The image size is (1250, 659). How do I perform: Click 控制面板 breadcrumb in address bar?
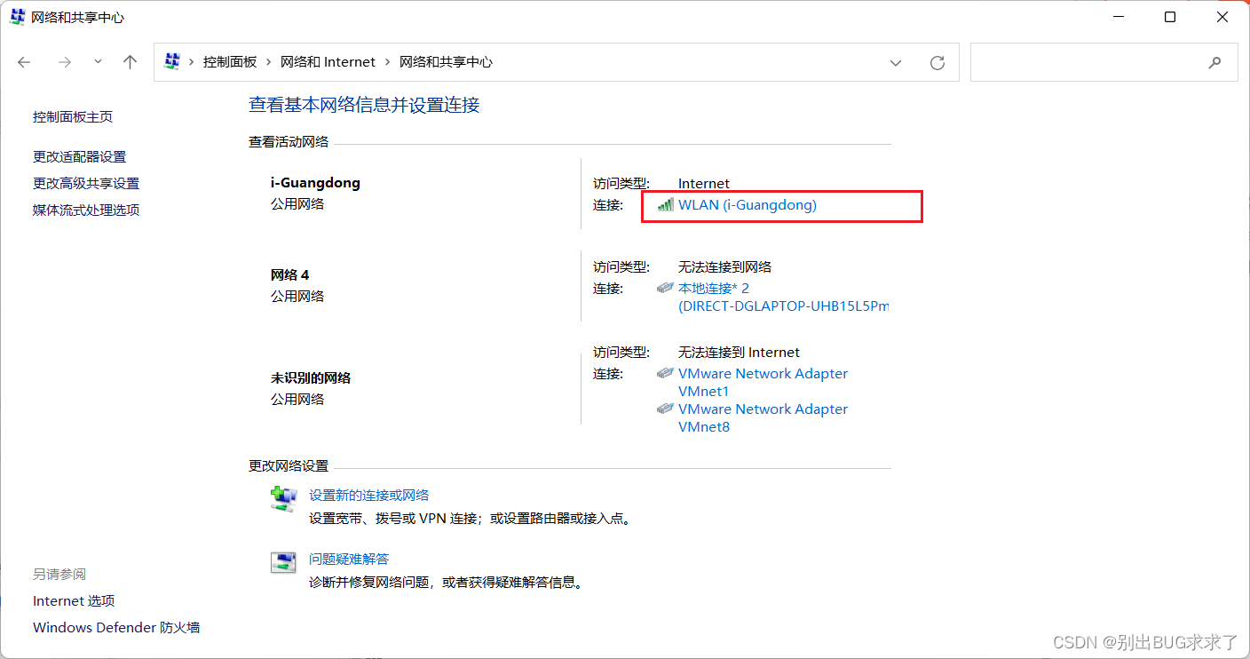point(230,62)
